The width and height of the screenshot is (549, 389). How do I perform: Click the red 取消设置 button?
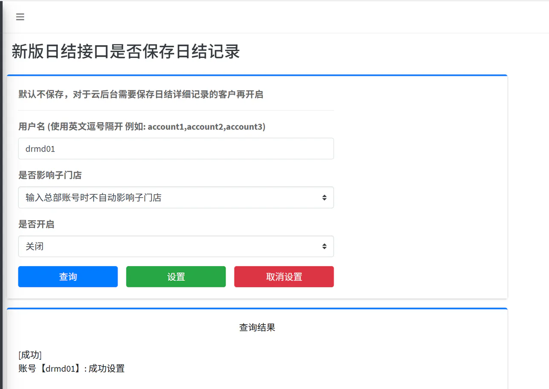click(x=284, y=277)
